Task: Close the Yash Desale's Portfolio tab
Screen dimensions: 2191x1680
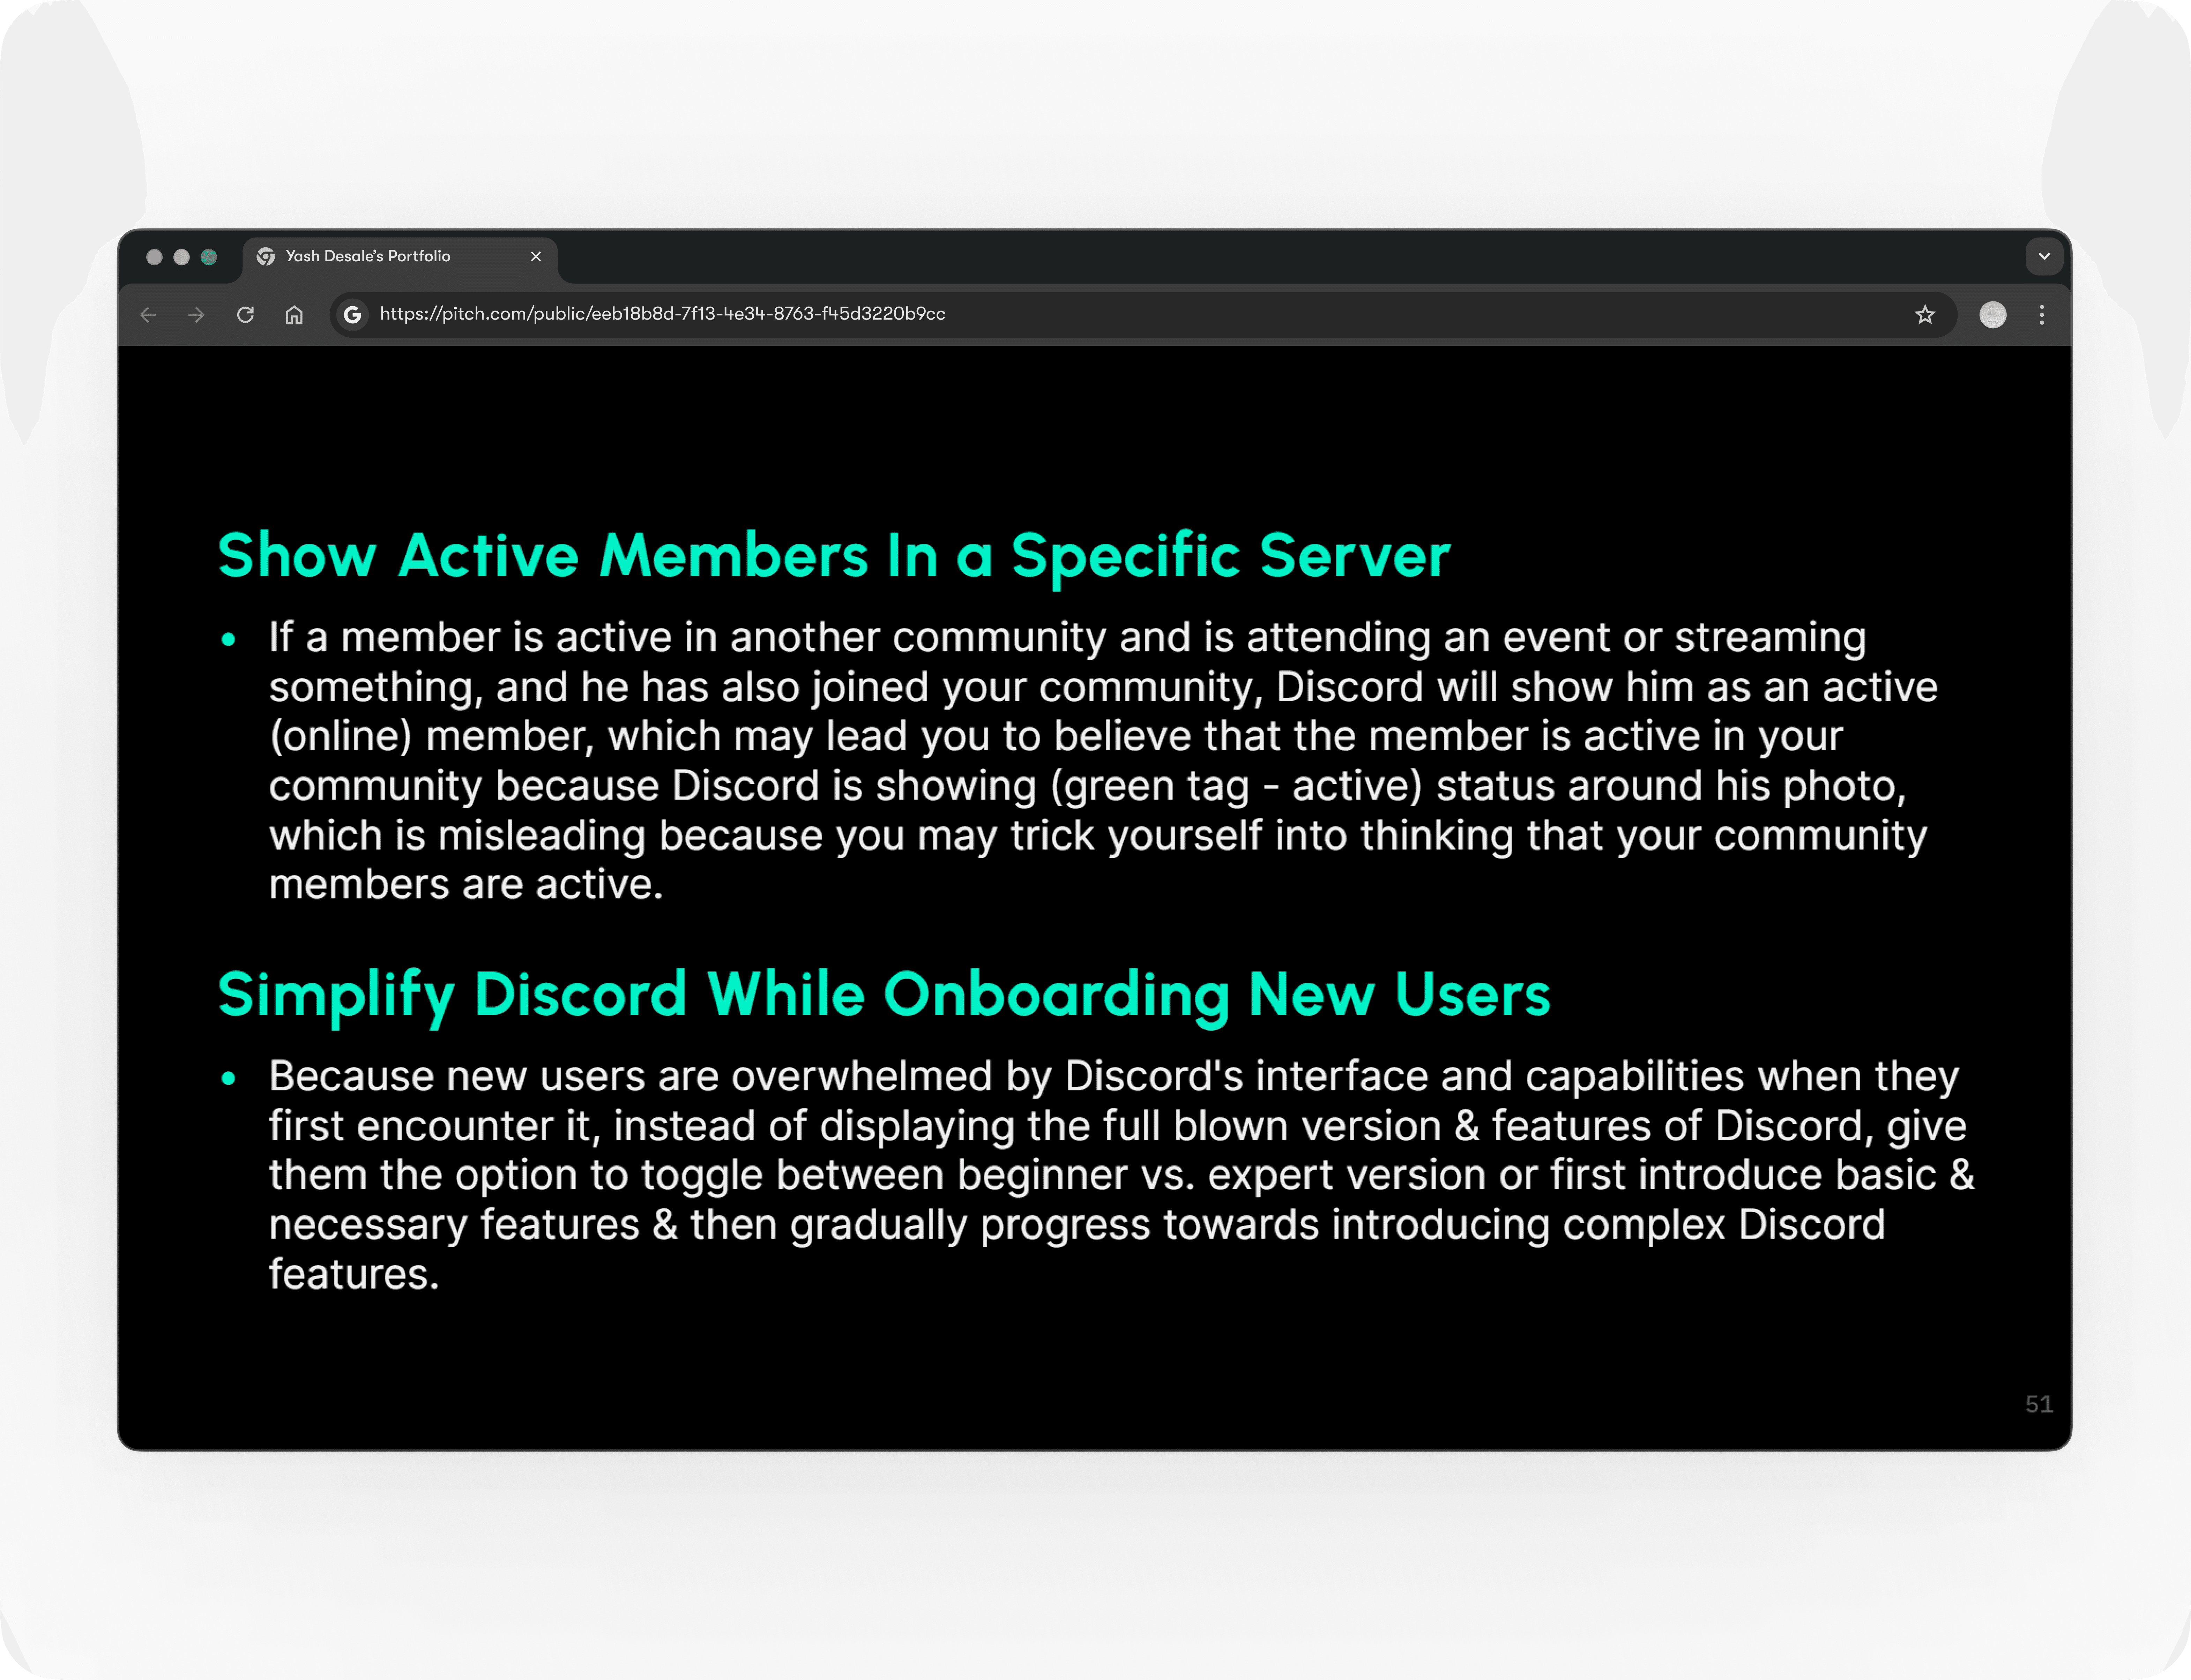Action: (536, 256)
